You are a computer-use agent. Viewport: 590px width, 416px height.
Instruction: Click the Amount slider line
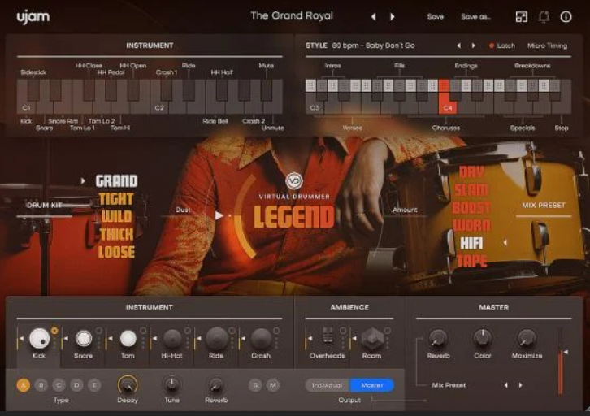(x=405, y=216)
